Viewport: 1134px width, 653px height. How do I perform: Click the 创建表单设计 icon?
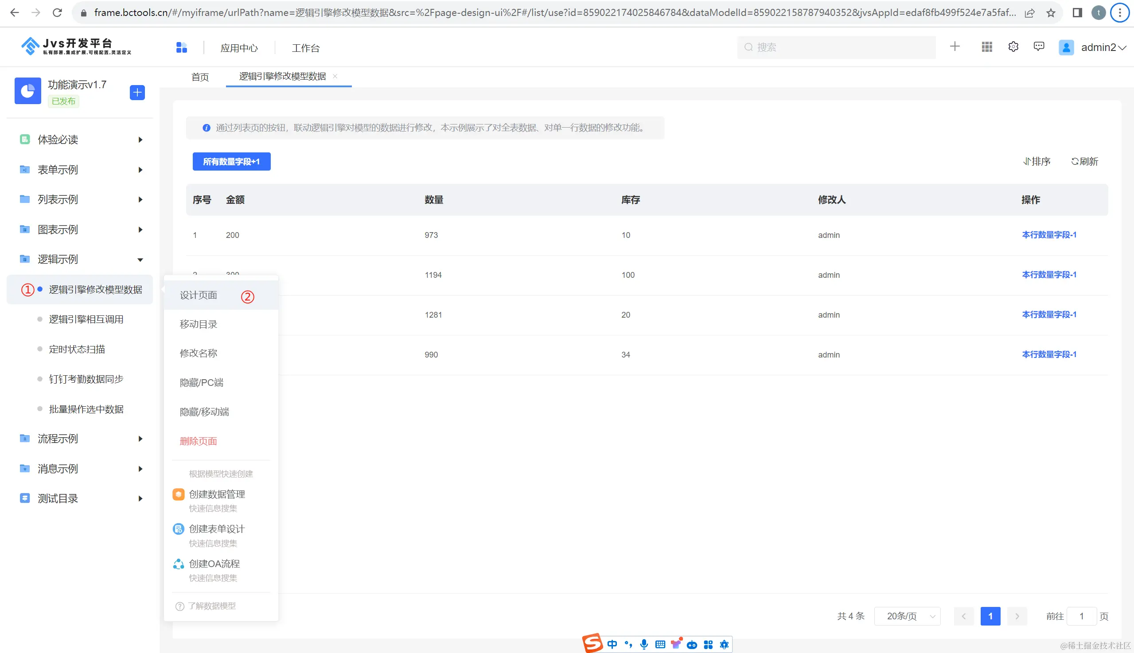[179, 529]
